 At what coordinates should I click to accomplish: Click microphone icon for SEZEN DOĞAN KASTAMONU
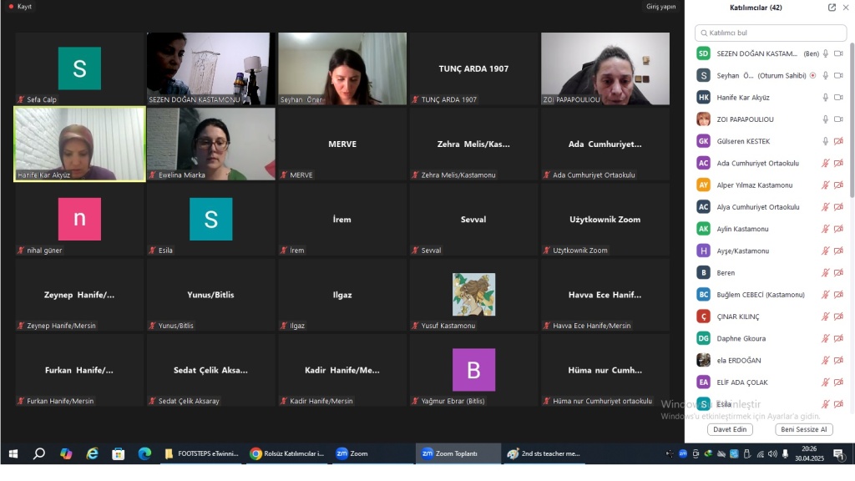pyautogui.click(x=826, y=53)
